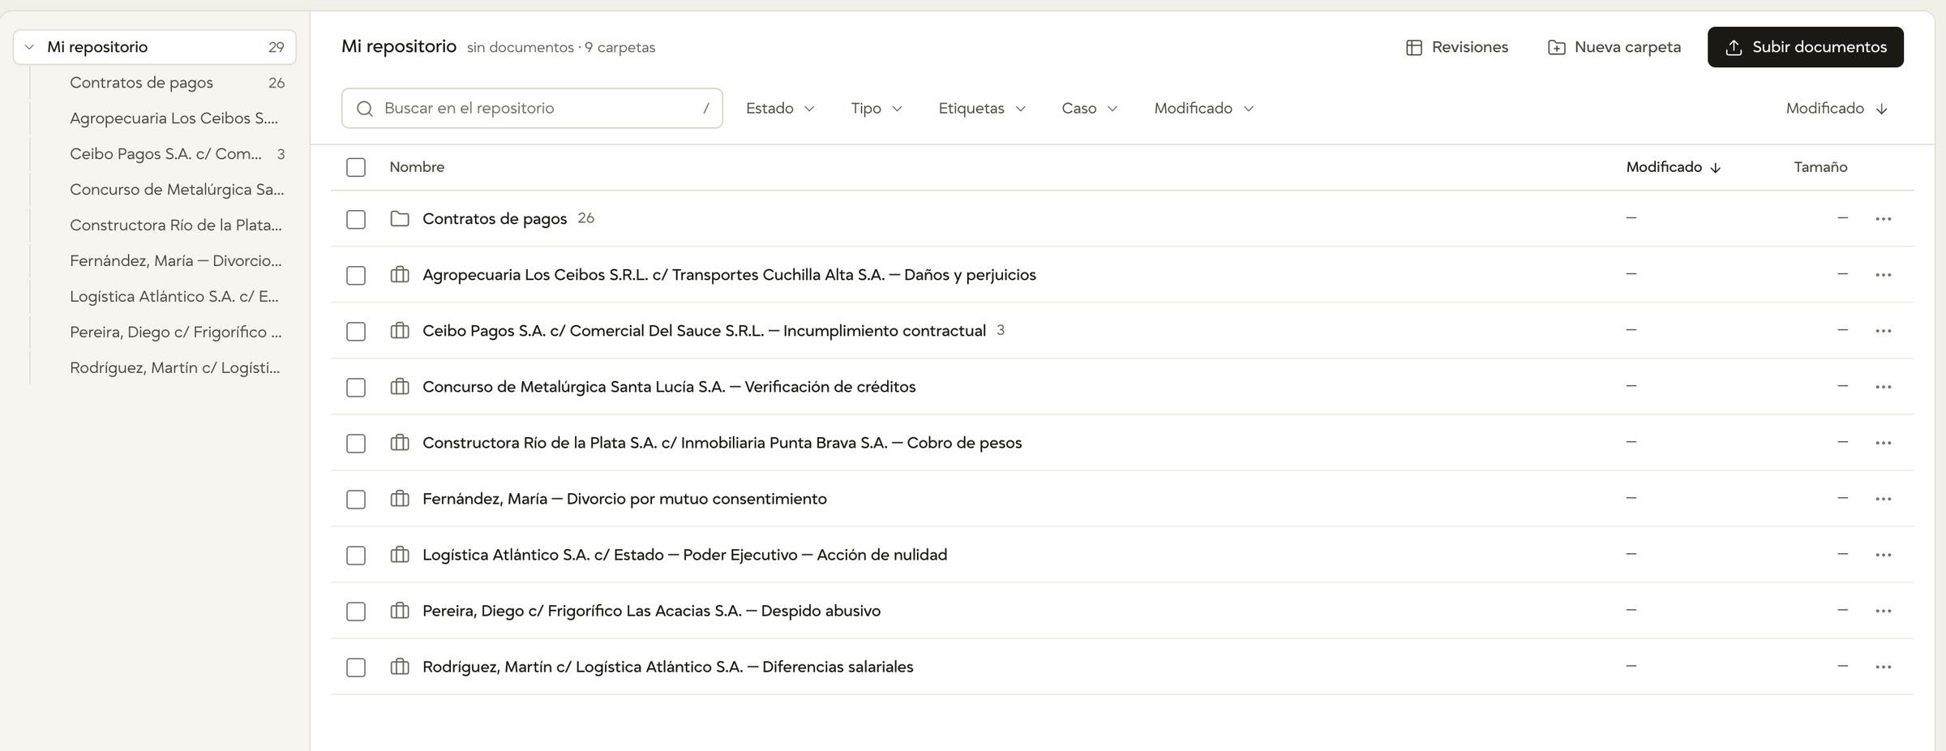Focus the Buscar en el repositorio field

tap(532, 109)
